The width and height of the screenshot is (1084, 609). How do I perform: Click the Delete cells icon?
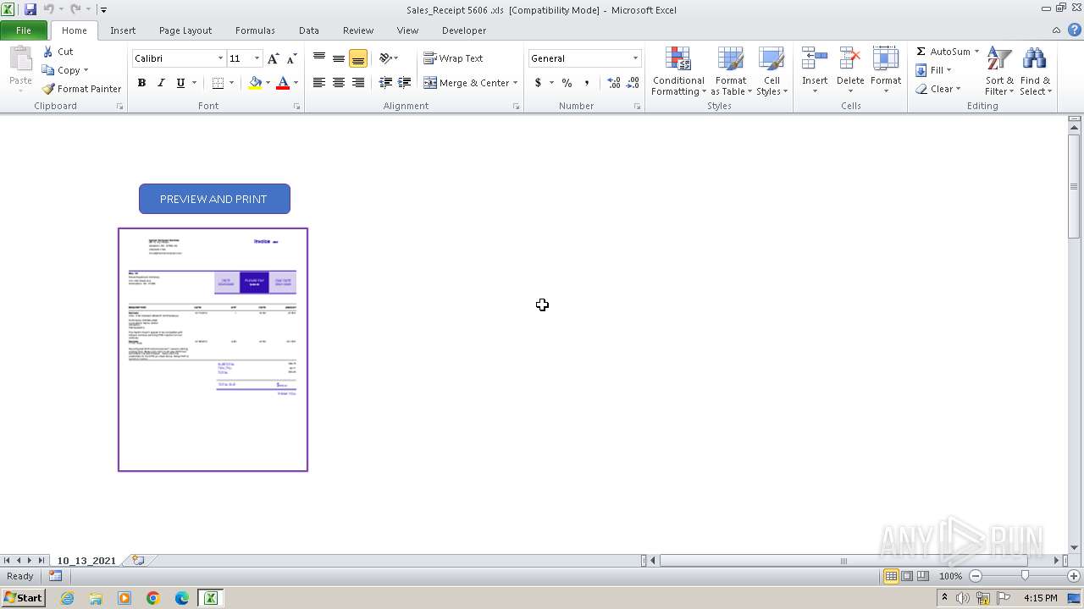coord(850,59)
